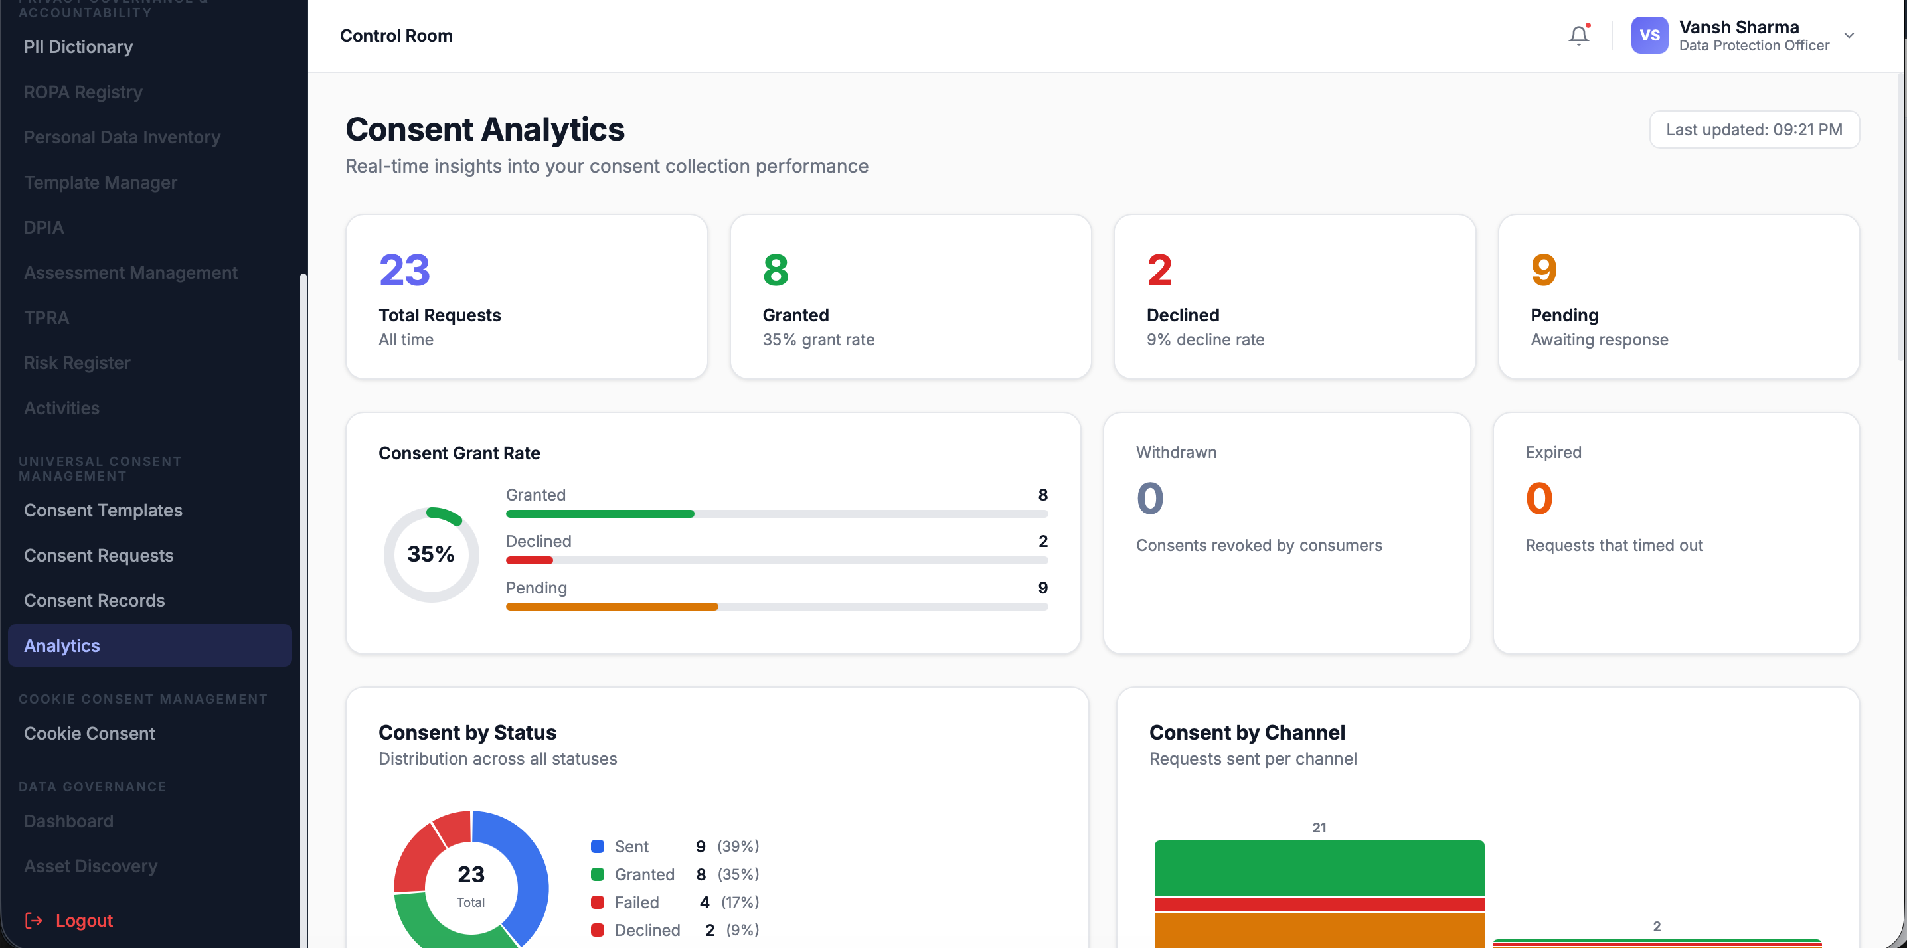Click the 'Consents revoked by consumers' text
This screenshot has width=1907, height=948.
[1258, 546]
